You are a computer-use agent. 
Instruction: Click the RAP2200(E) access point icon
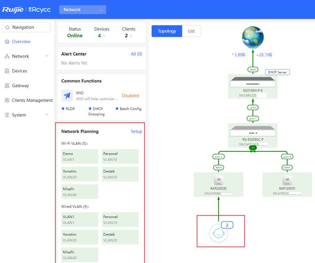(x=218, y=181)
